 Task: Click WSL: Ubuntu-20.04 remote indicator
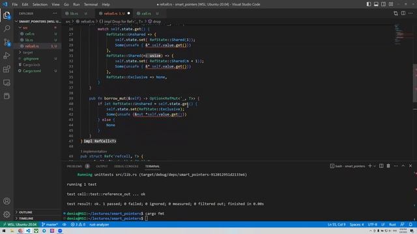click(x=20, y=224)
